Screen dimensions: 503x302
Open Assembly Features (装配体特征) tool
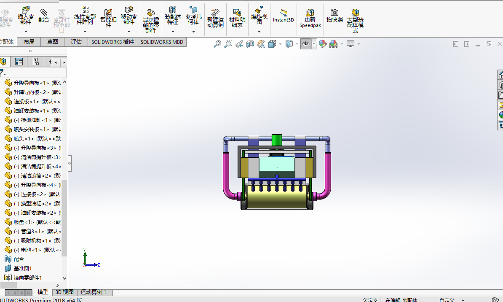173,16
